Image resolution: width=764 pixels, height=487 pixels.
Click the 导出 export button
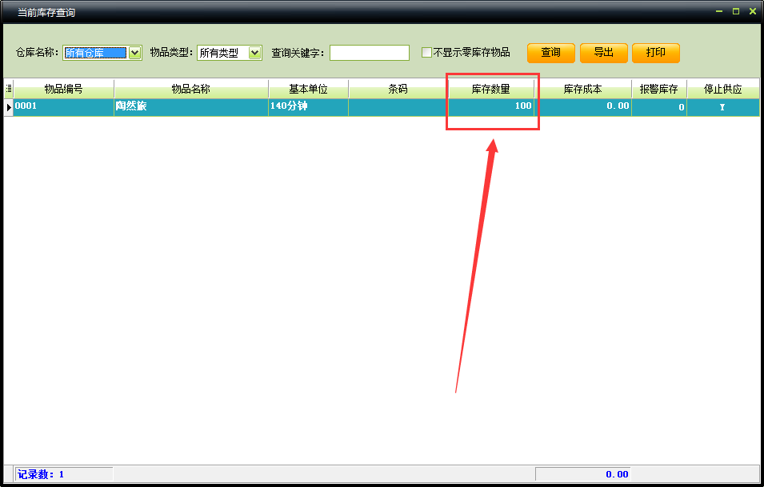(604, 53)
